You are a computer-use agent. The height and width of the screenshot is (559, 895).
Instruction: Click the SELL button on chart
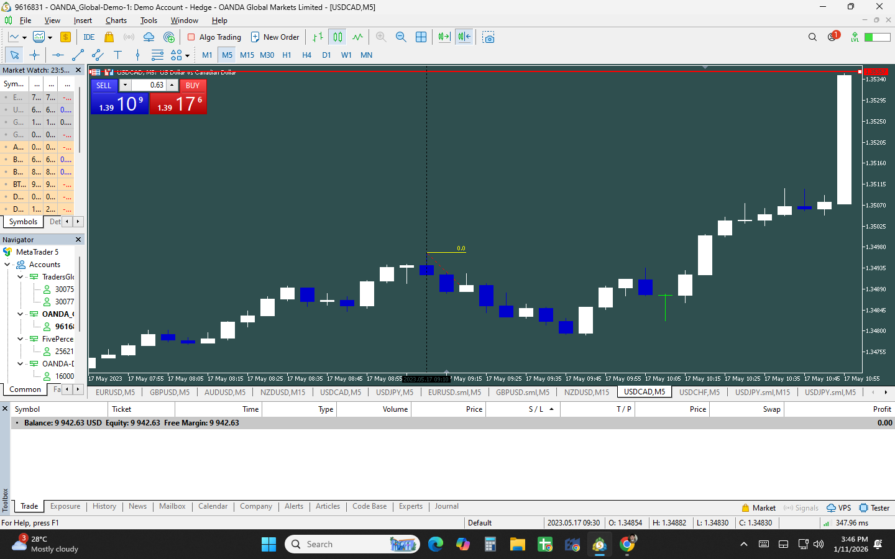tap(104, 86)
